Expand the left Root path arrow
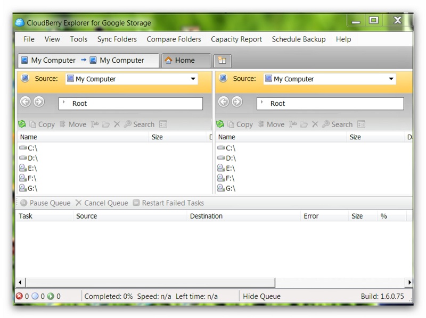This screenshot has width=426, height=318. pos(64,102)
